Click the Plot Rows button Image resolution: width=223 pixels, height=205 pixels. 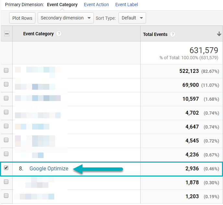click(22, 18)
